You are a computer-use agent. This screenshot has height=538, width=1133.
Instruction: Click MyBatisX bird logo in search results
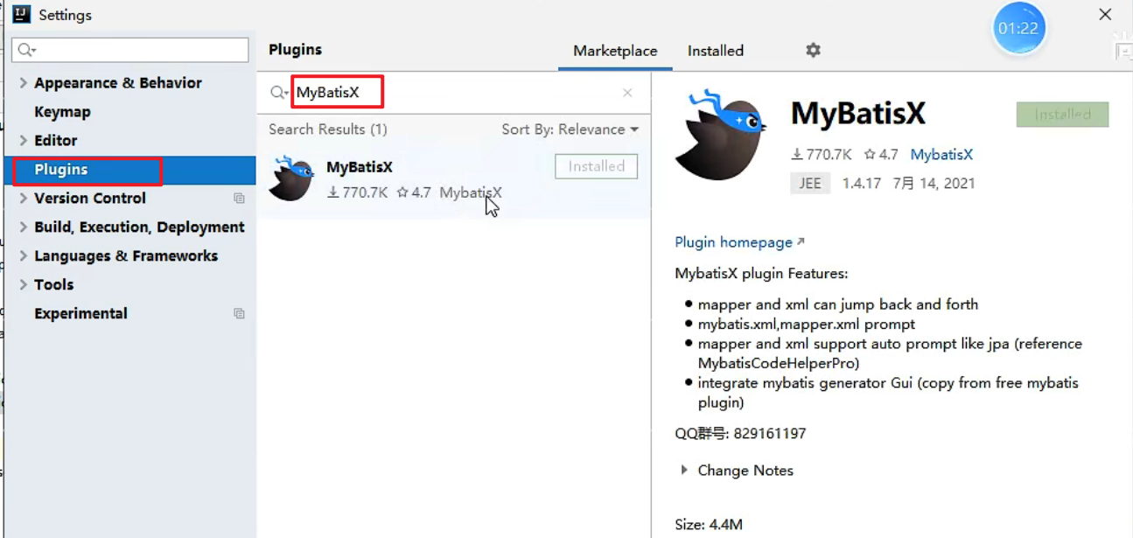(292, 178)
